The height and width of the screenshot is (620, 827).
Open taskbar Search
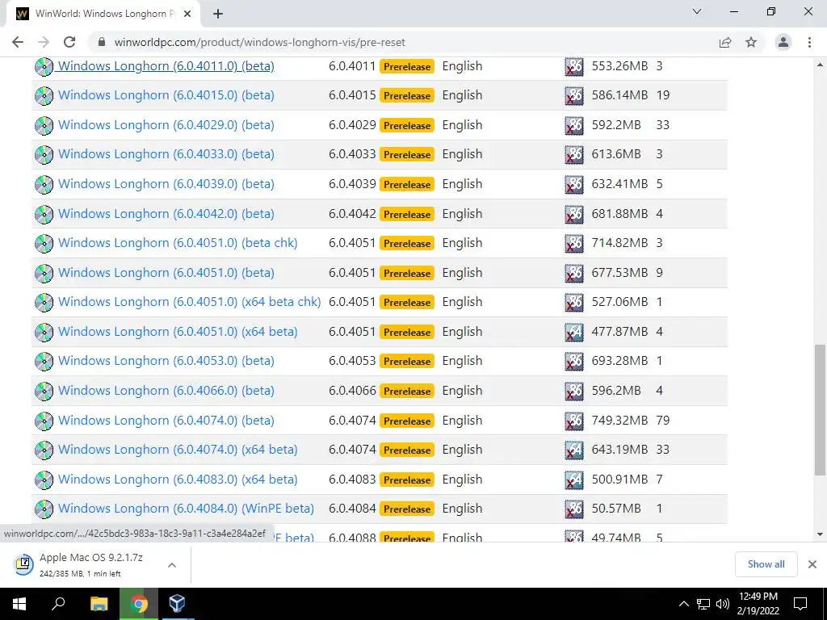[x=58, y=604]
